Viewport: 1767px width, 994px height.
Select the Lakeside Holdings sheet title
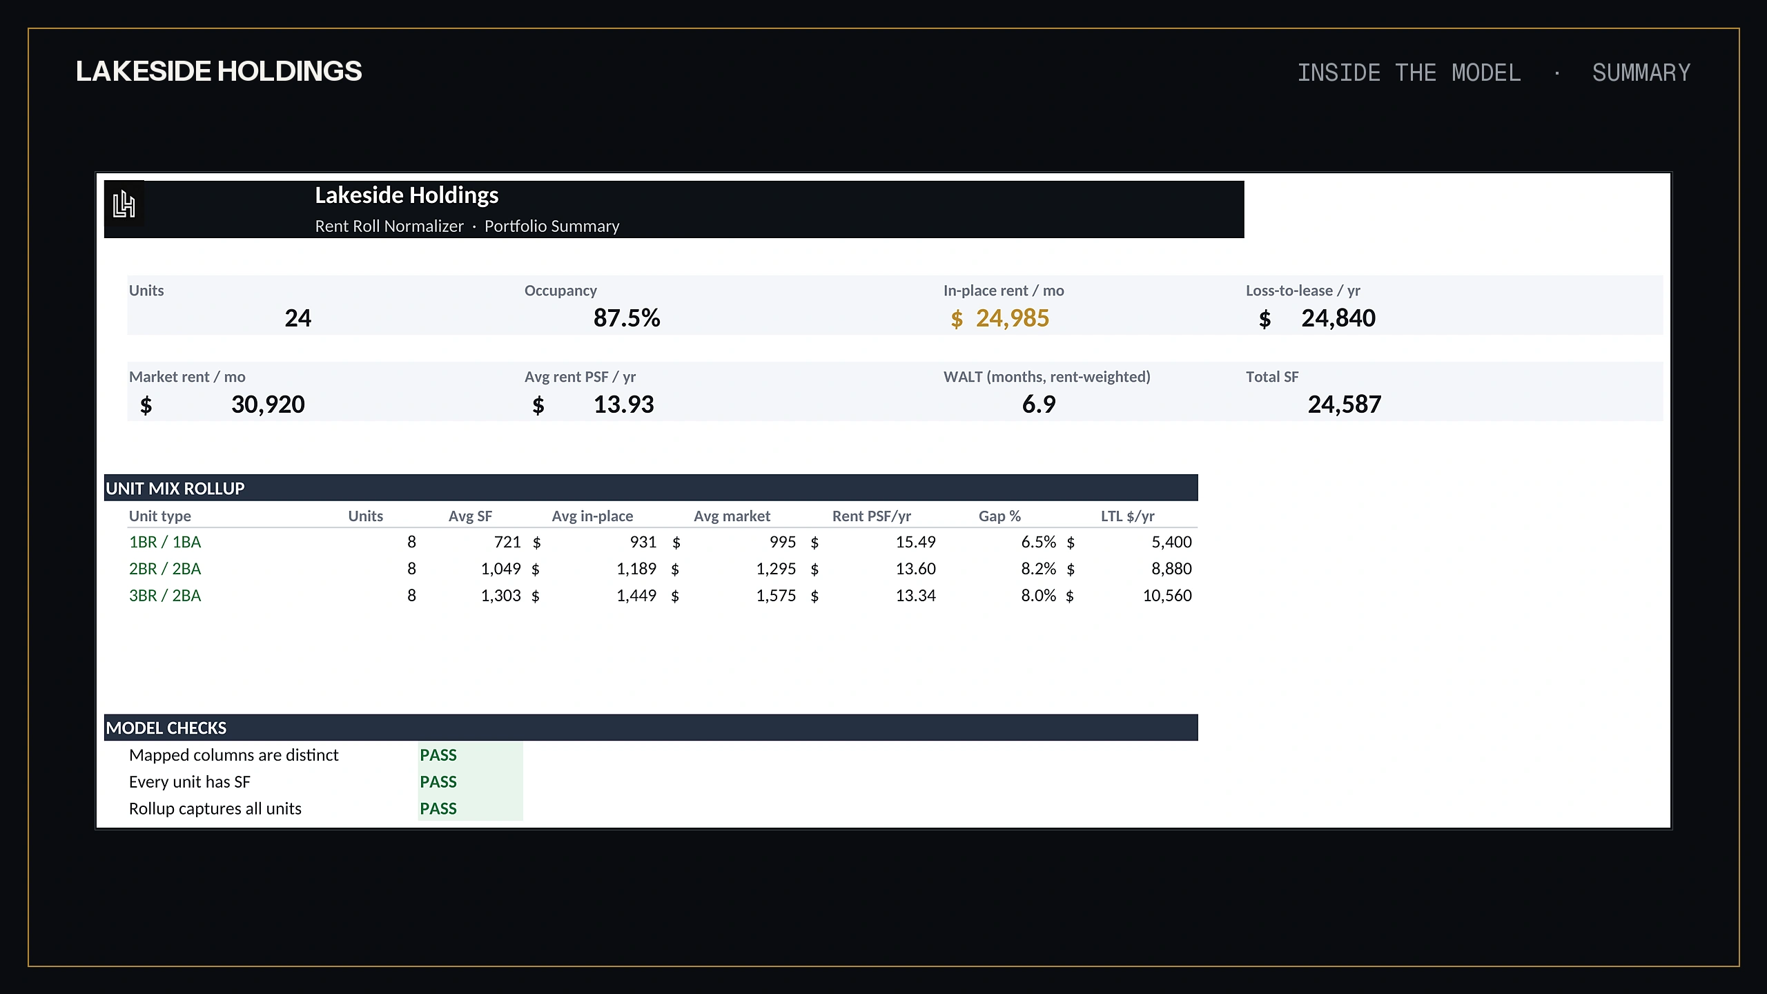pyautogui.click(x=407, y=195)
